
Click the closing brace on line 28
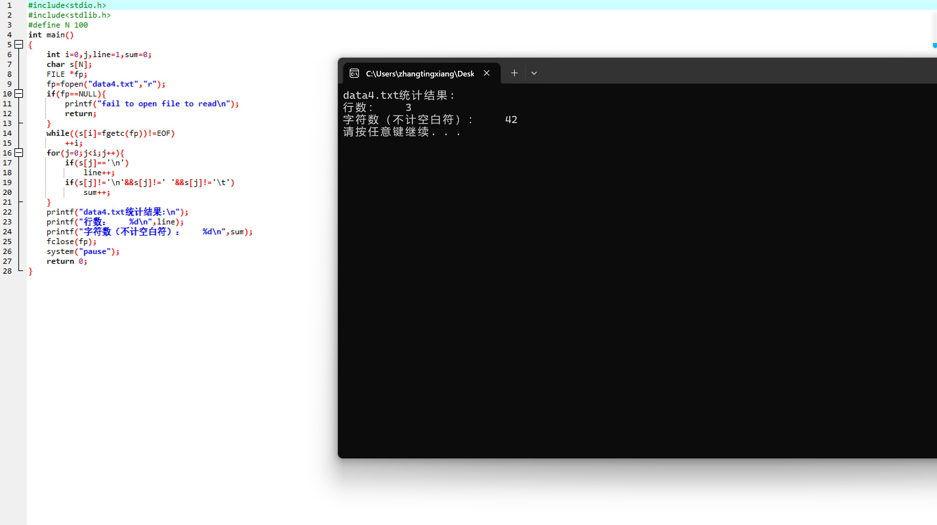click(31, 271)
